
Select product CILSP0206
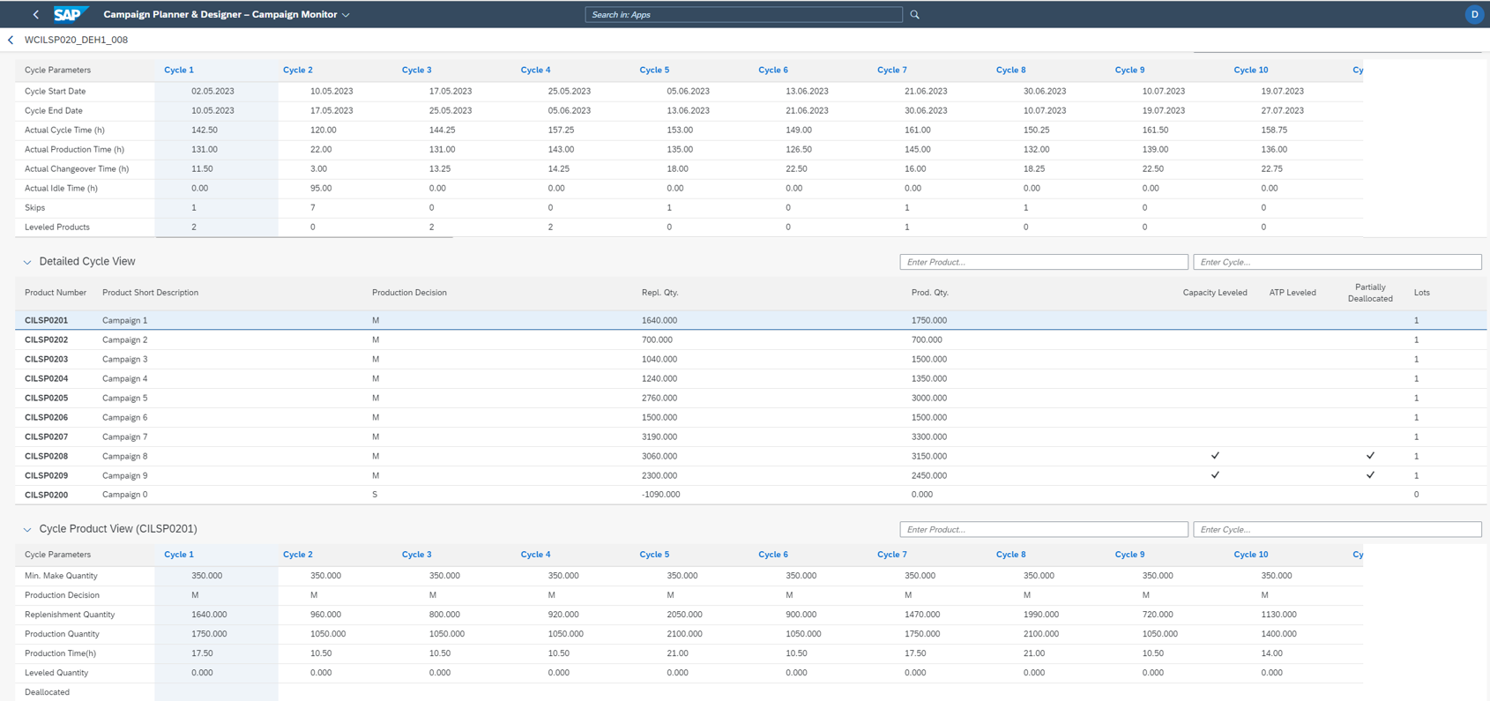pyautogui.click(x=46, y=417)
